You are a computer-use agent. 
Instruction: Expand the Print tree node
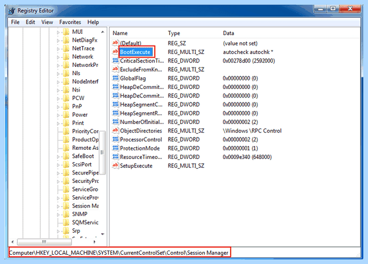click(58, 123)
